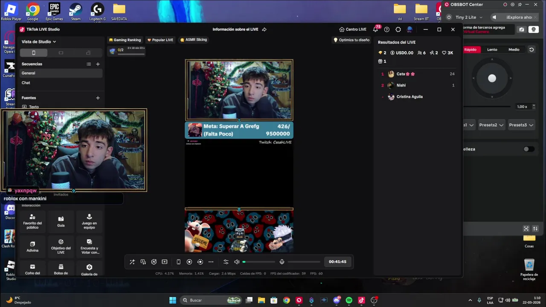Viewport: 546px width, 307px height.
Task: Select viewer Nishi in results list
Action: pos(418,85)
